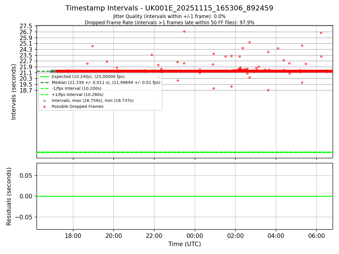This screenshot has height=254, width=339.
Task: Select legend entry '+1/fps Interval (10.280s)'
Action: pos(77,95)
